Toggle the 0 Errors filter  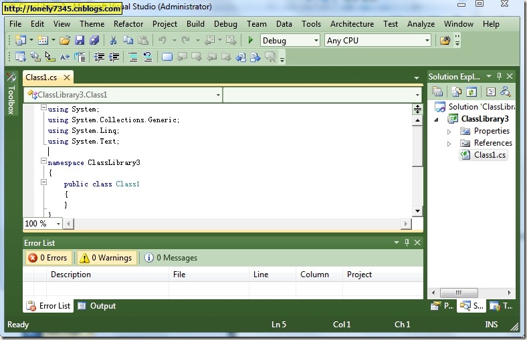click(x=48, y=258)
